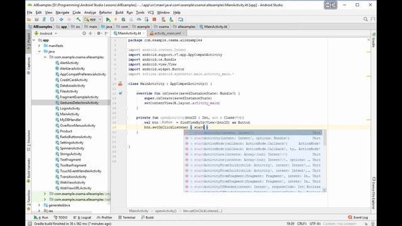Click the Profile app gauge icon
Screen dimensions: 402x226
pos(139,19)
